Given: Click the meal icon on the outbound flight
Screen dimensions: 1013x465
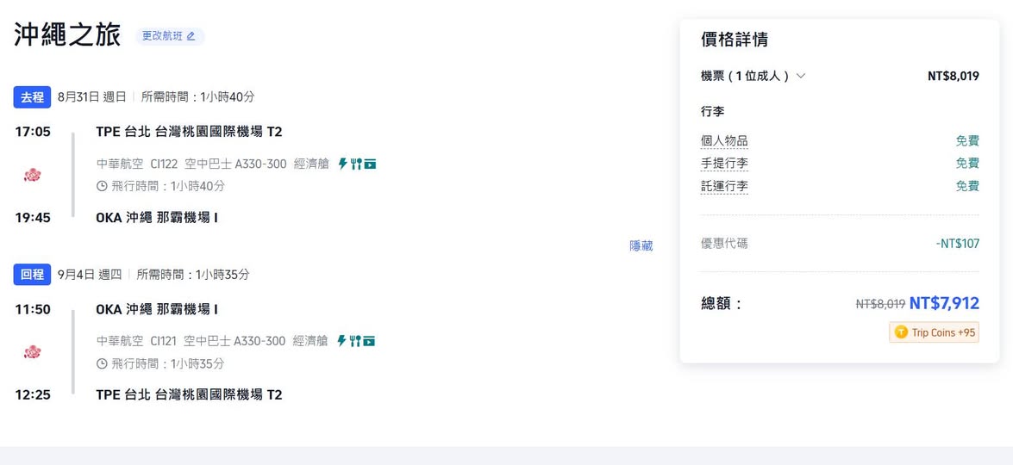Looking at the screenshot, I should click(x=355, y=164).
